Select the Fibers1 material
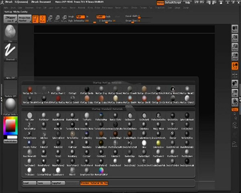This screenshot has width=241, height=193. pyautogui.click(x=73, y=171)
